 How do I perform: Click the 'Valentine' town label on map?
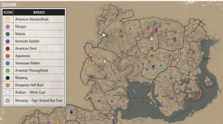[x=132, y=56]
